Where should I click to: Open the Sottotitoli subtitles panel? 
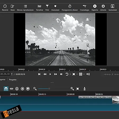pos(113,8)
